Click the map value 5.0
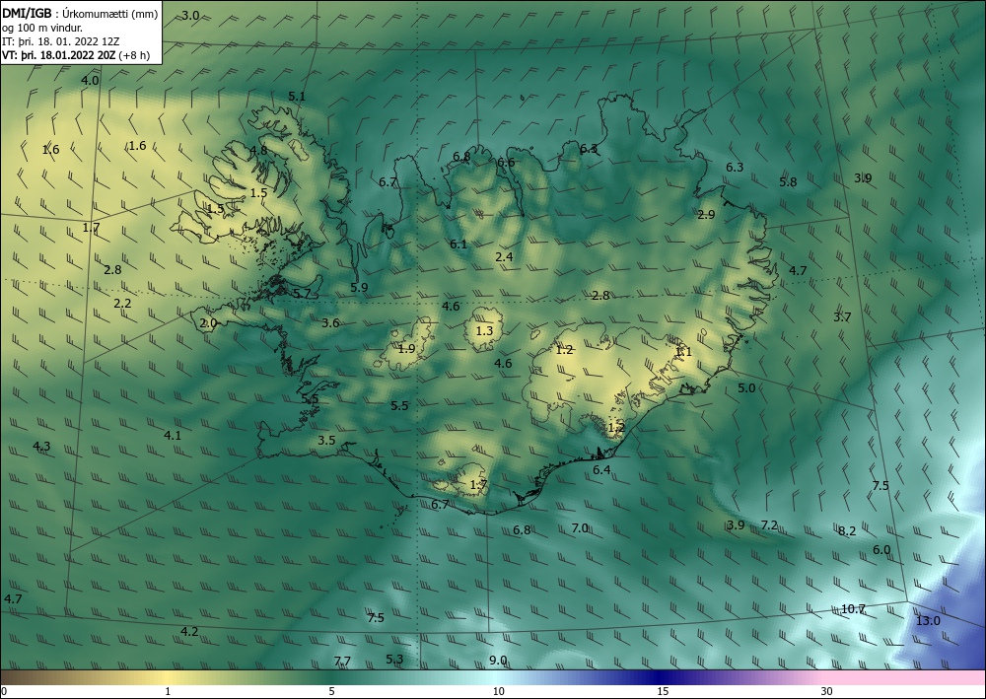The image size is (986, 699). tap(746, 387)
